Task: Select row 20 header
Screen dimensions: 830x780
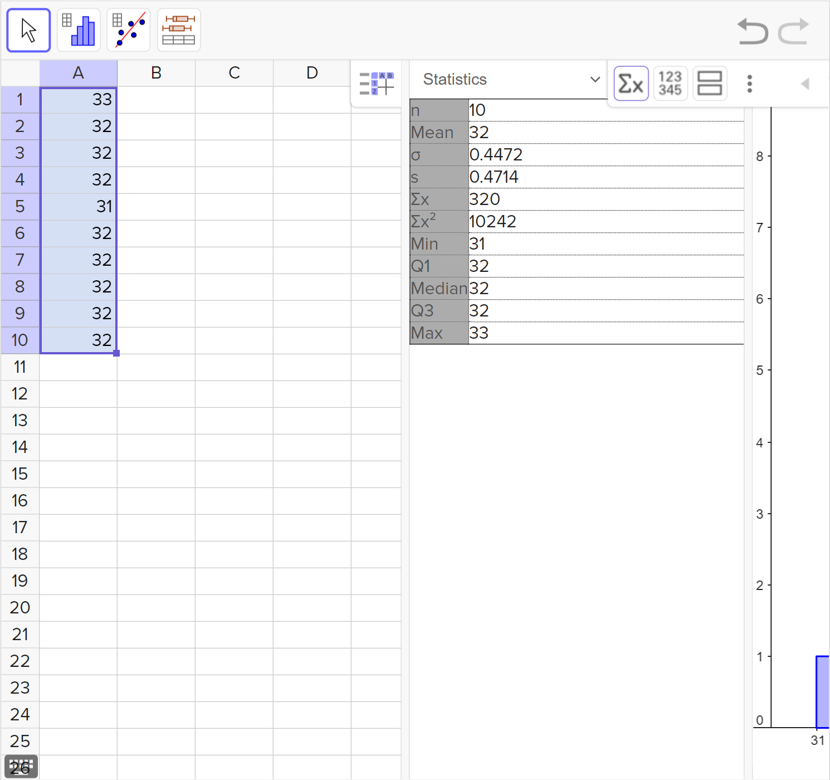Action: point(19,608)
